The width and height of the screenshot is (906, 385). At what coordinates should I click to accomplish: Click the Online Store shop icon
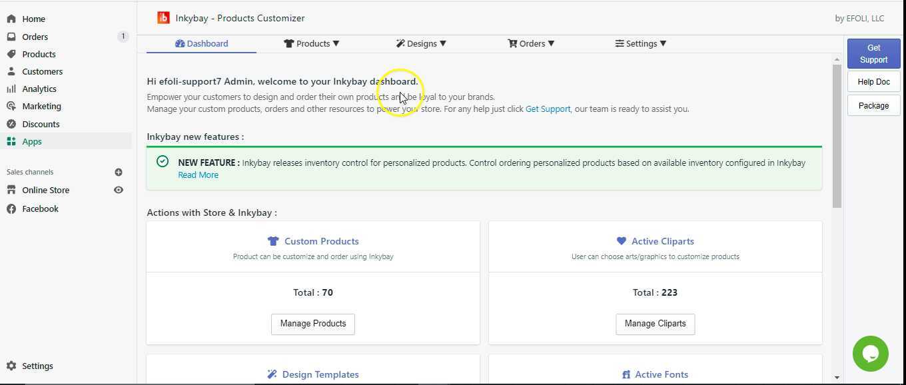(11, 190)
